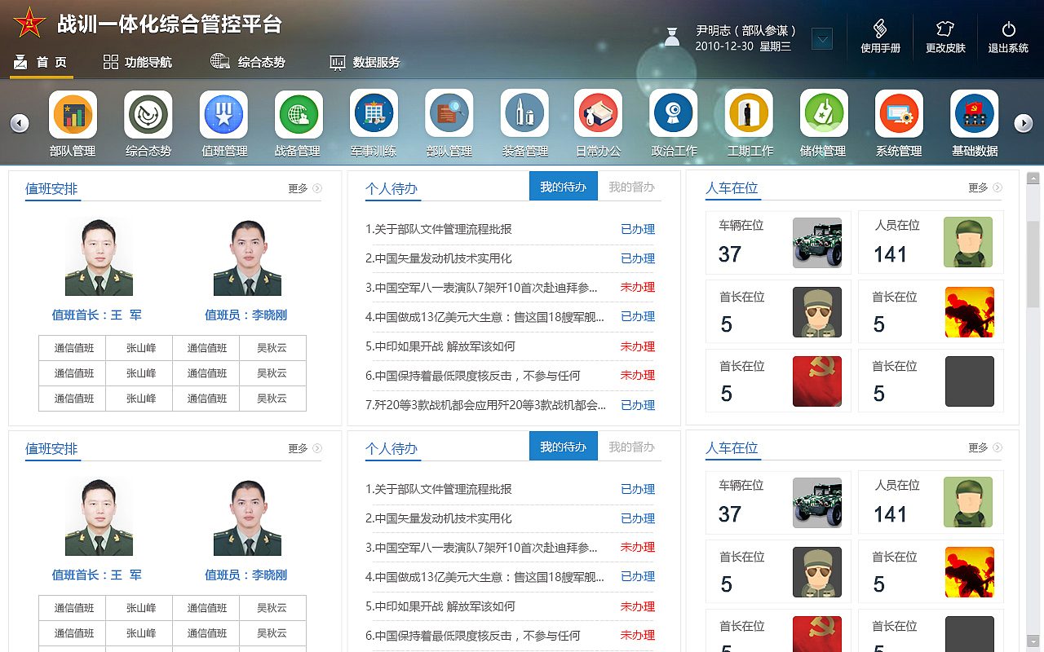Viewport: 1044px width, 652px height.
Task: Click the camouflage vehicle thumbnail in upper panel
Action: (817, 243)
